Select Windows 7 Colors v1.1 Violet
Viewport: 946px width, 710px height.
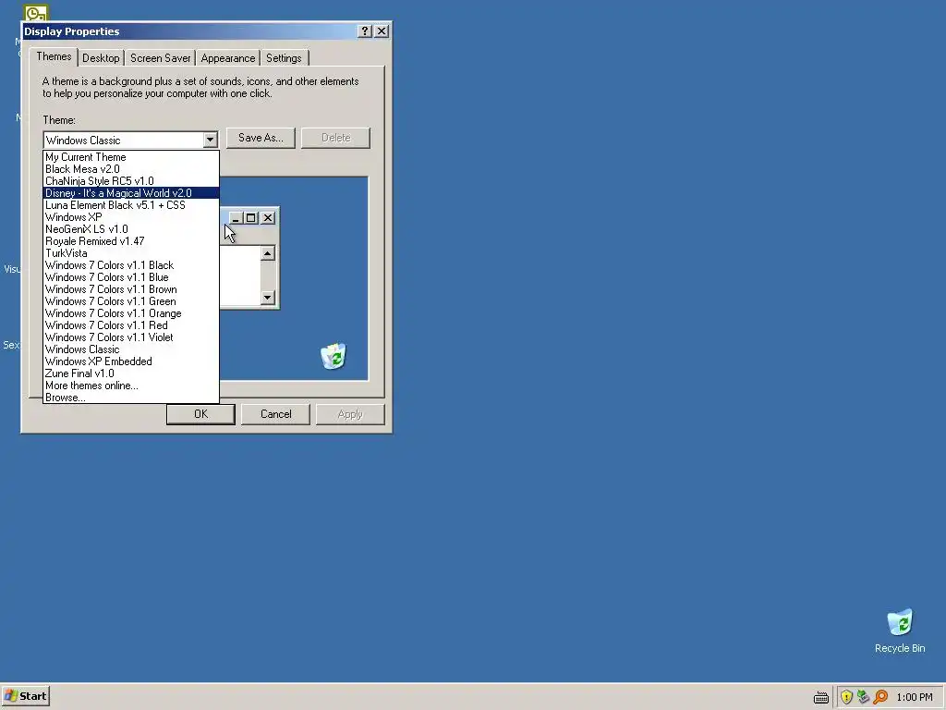tap(131, 337)
